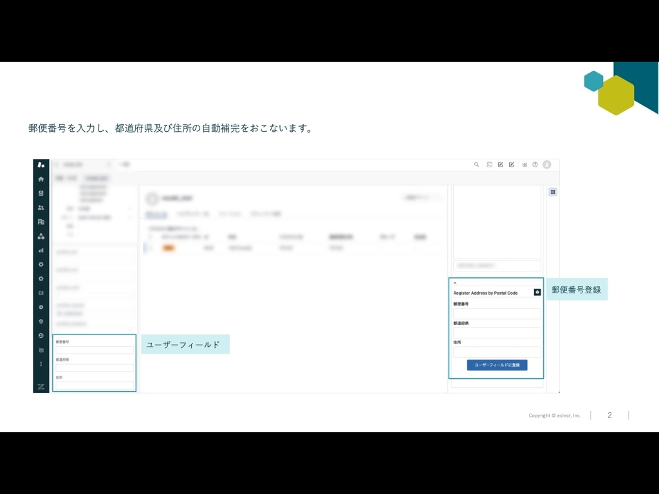
Task: Open the profile avatar menu
Action: [546, 165]
